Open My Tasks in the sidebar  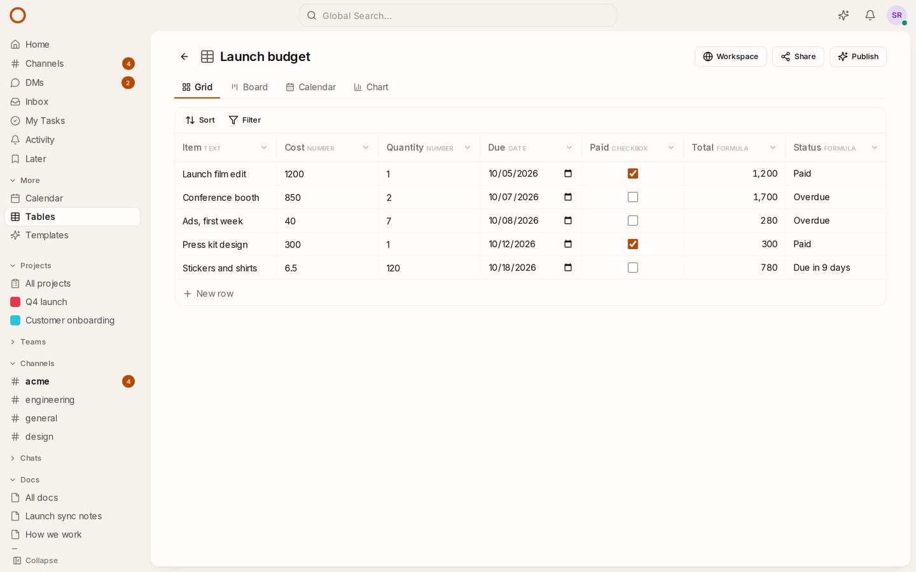pos(73,121)
